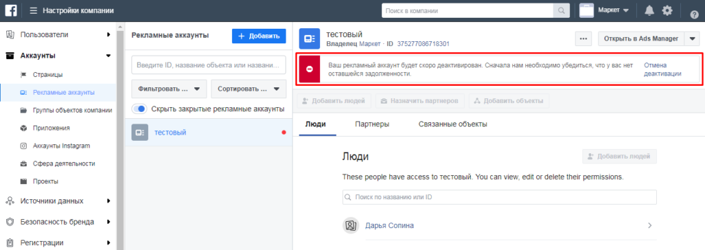Open the settings gear icon
Image resolution: width=705 pixels, height=250 pixels.
[668, 10]
